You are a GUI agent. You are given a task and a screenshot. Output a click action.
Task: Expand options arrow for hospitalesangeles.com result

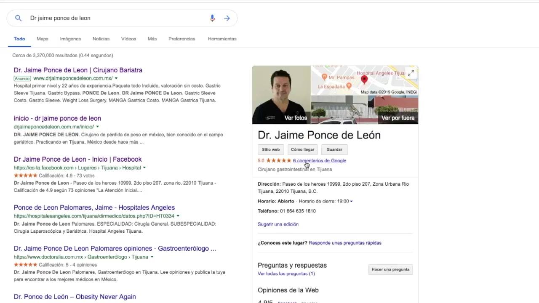178,216
